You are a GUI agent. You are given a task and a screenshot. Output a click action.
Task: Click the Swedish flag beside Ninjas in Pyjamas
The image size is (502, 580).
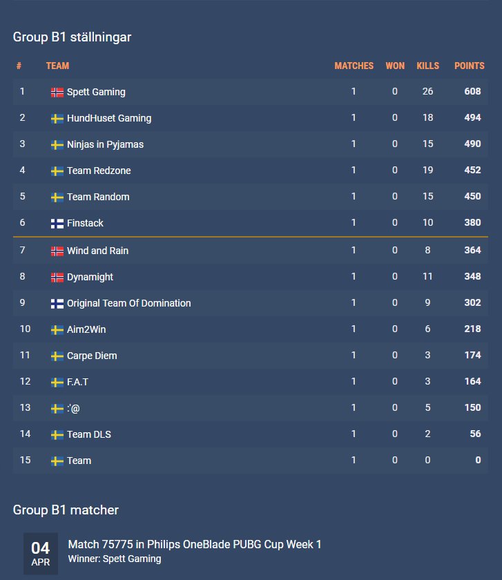point(57,145)
